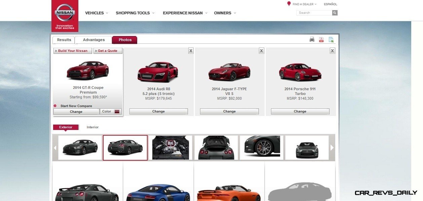Select the GT-R wheel close-up thumbnail
423x201 pixels.
click(262, 147)
